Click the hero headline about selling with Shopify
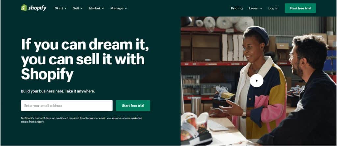This screenshot has height=146, width=337. (85, 60)
